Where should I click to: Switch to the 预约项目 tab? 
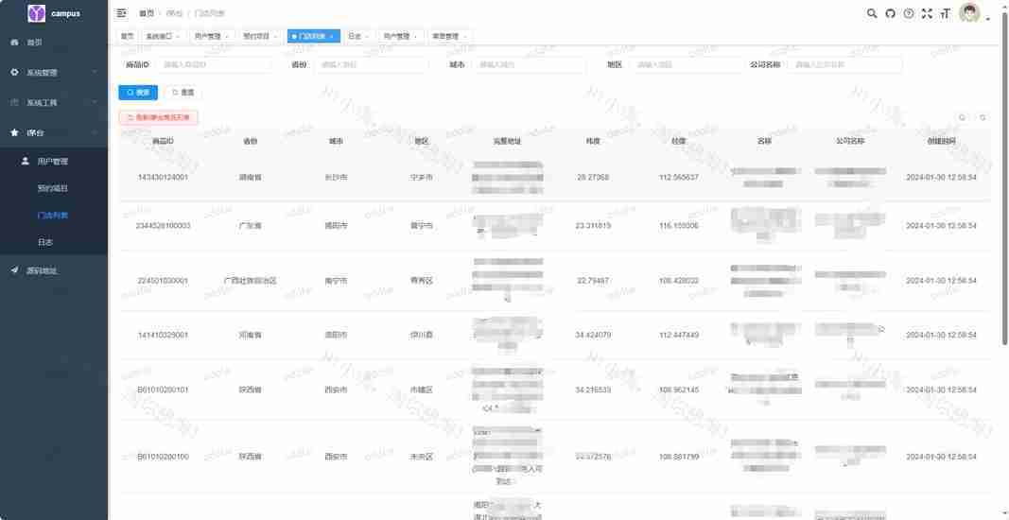[258, 36]
